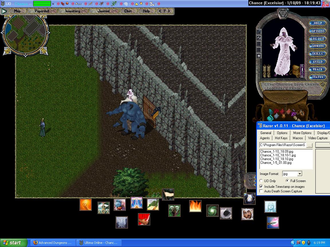Click the right arrow after the question mark
Screen dimensions: 330x247
(168, 11)
